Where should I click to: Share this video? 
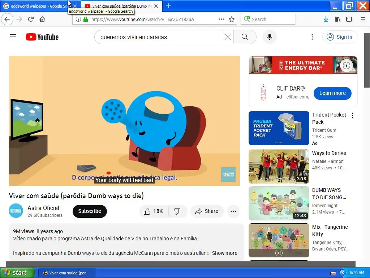pos(206,211)
